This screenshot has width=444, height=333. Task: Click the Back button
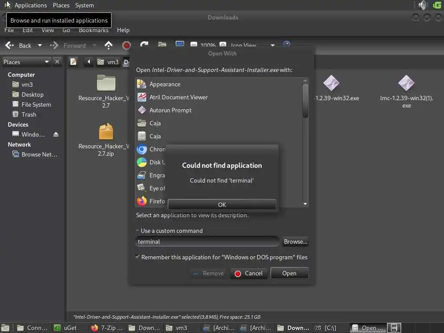18,45
